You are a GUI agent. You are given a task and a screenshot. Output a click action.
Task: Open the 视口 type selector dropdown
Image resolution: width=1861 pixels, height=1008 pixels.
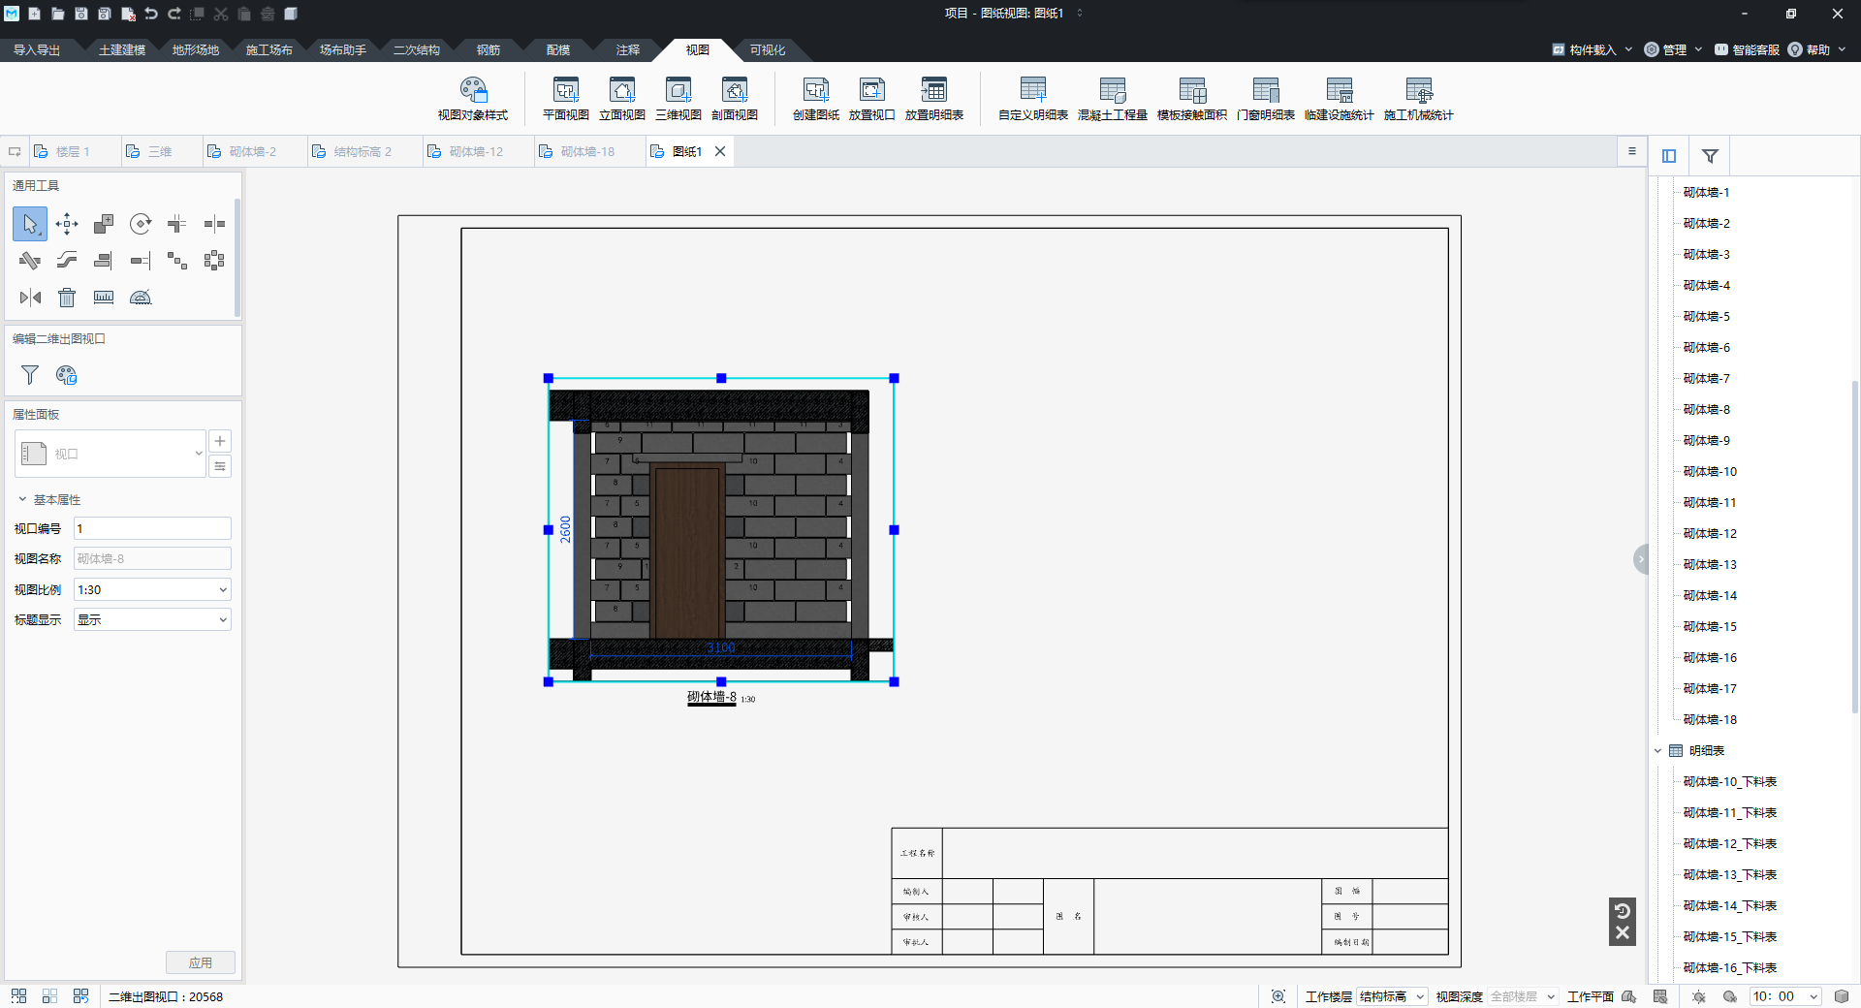point(110,454)
